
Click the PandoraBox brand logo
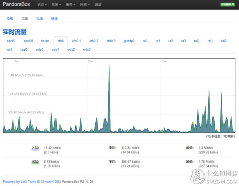click(16, 4)
